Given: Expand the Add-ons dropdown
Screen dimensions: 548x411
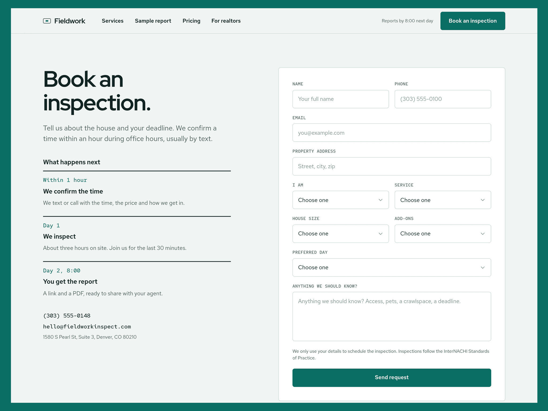Looking at the screenshot, I should [x=443, y=234].
